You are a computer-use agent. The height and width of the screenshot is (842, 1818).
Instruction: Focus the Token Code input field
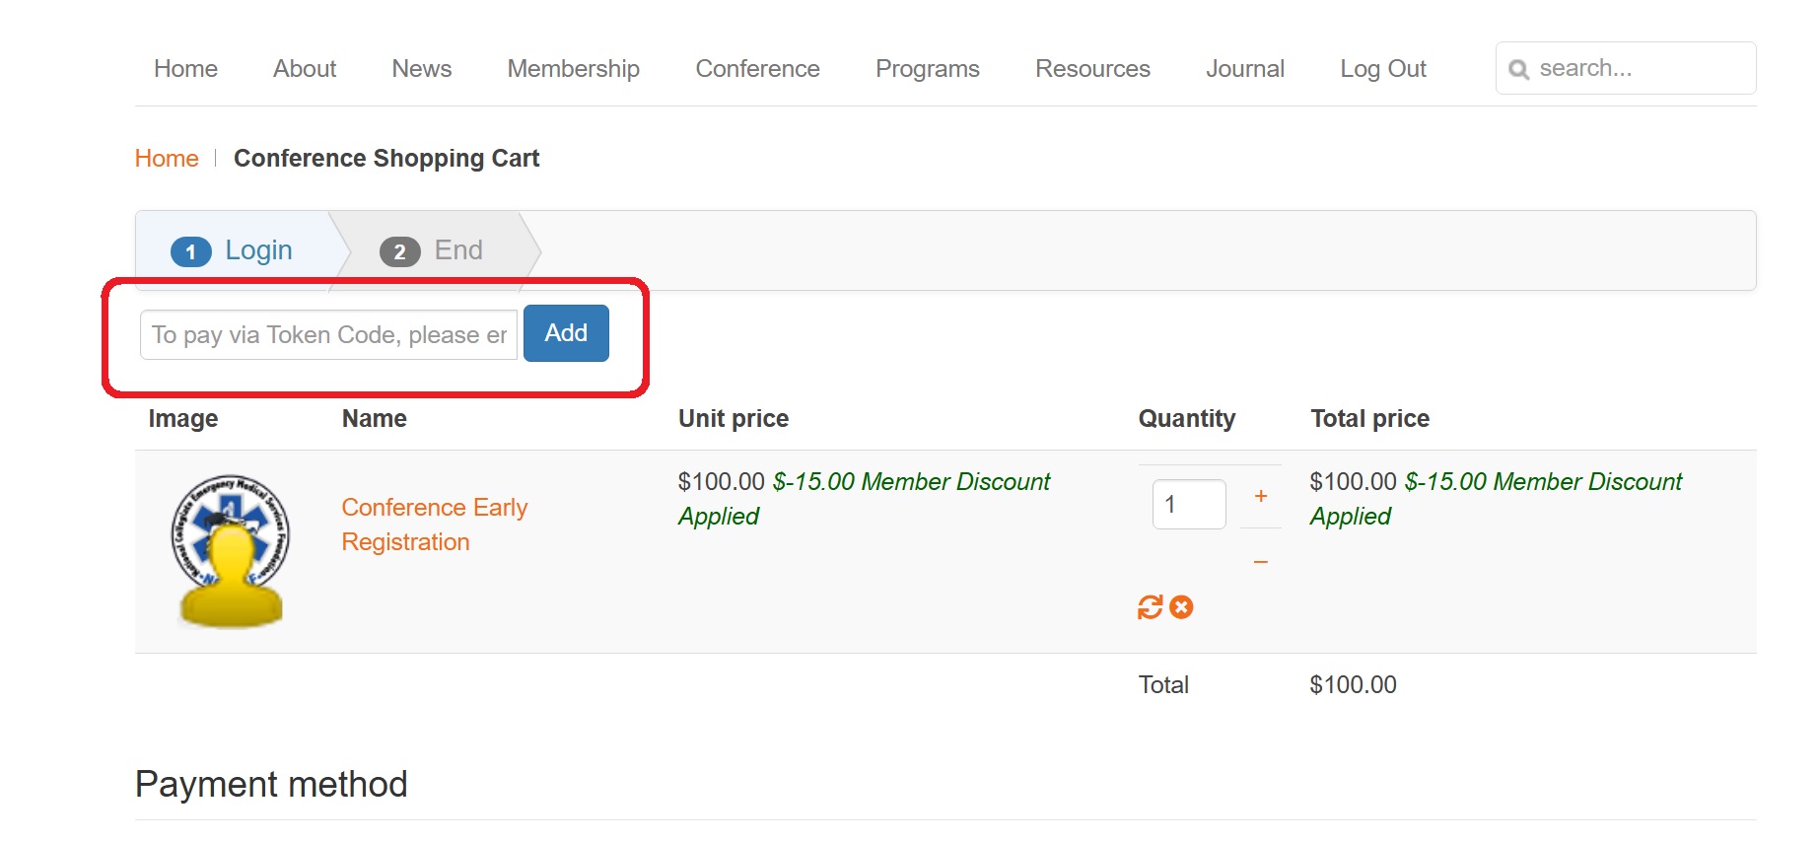[328, 335]
